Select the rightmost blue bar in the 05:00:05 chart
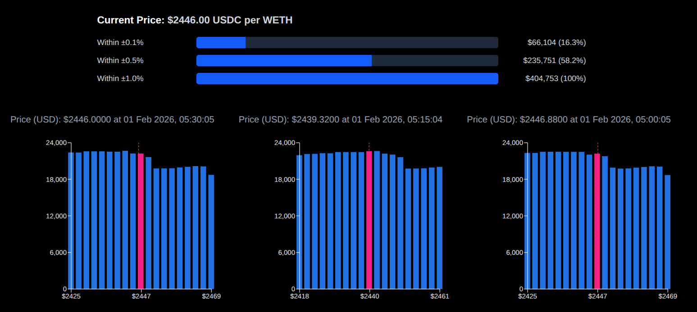Image resolution: width=697 pixels, height=312 pixels. (x=667, y=232)
